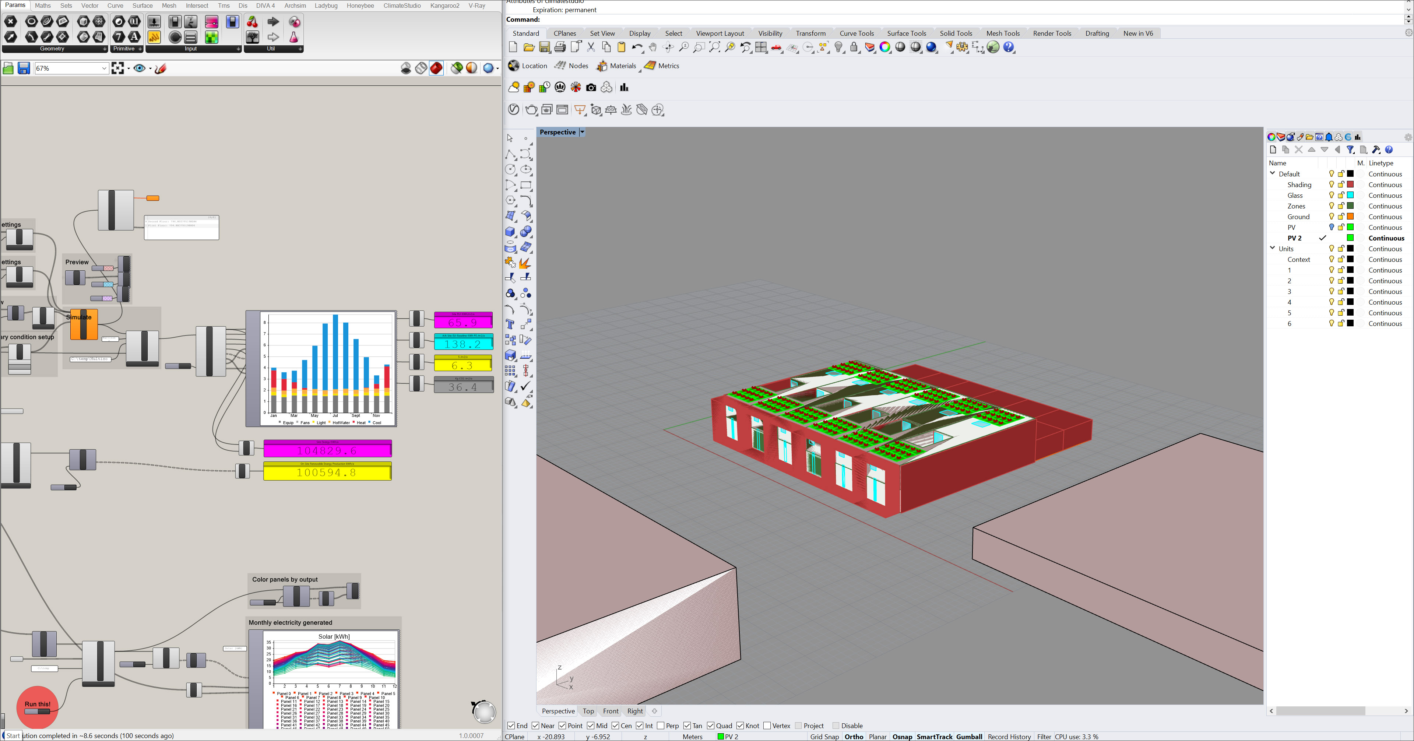The width and height of the screenshot is (1414, 741).
Task: Click the four-viewport layout icon
Action: click(x=761, y=47)
